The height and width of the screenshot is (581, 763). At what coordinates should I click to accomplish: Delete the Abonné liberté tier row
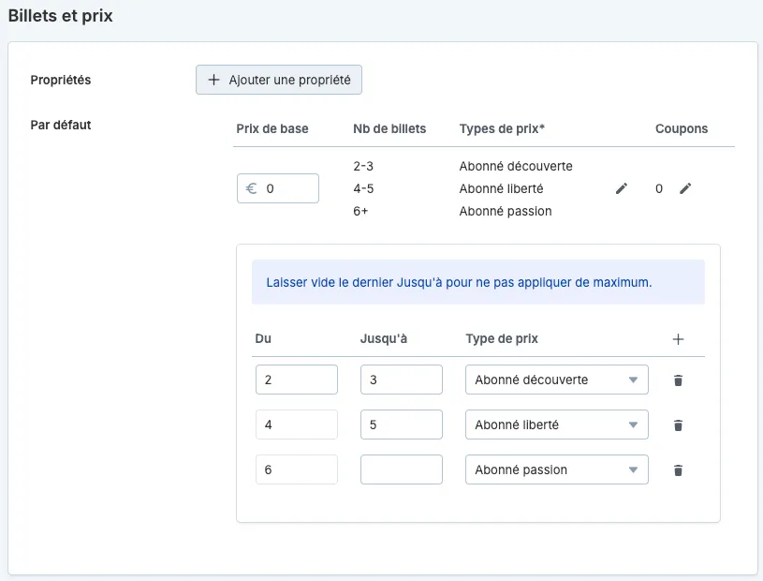[678, 425]
